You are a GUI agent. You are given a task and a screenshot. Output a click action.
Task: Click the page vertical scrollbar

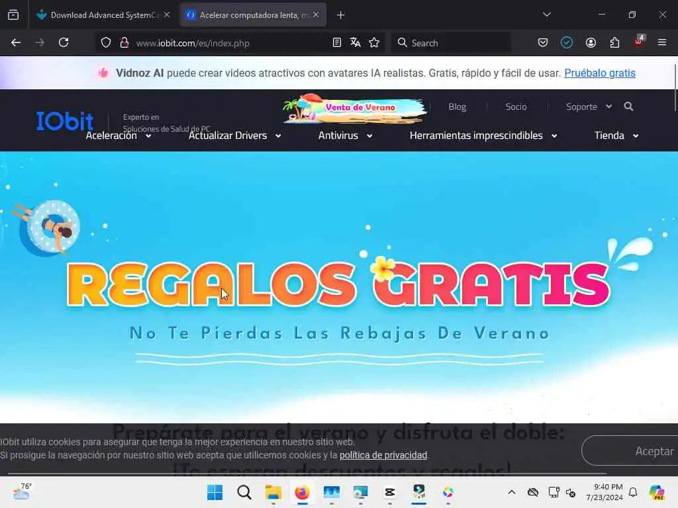point(675,87)
